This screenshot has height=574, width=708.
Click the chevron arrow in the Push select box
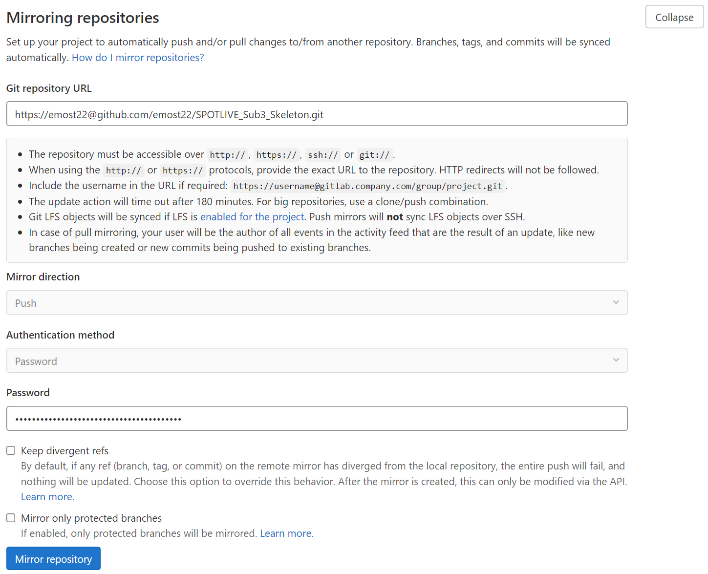pos(616,303)
